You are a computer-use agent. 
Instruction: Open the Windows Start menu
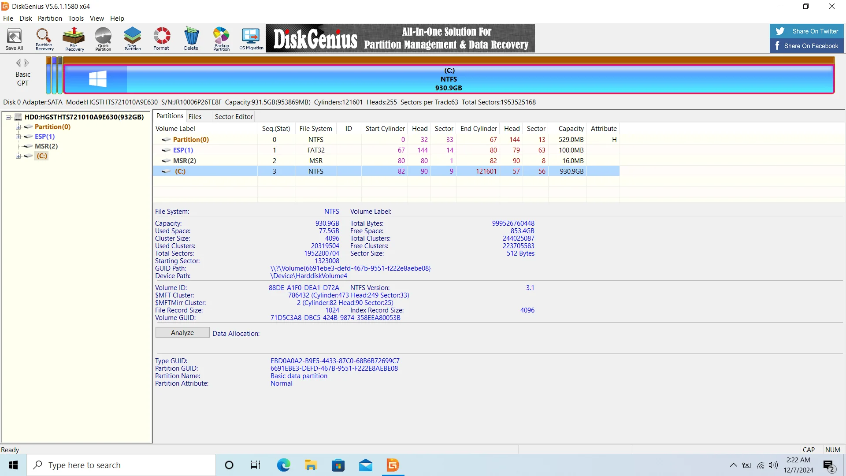(x=13, y=465)
